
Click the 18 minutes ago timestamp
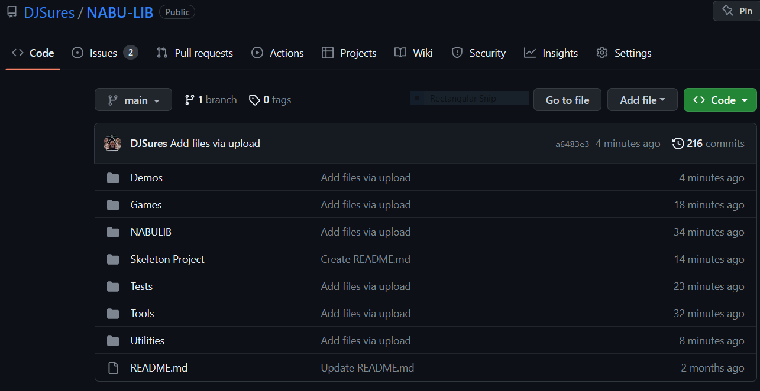tap(709, 205)
